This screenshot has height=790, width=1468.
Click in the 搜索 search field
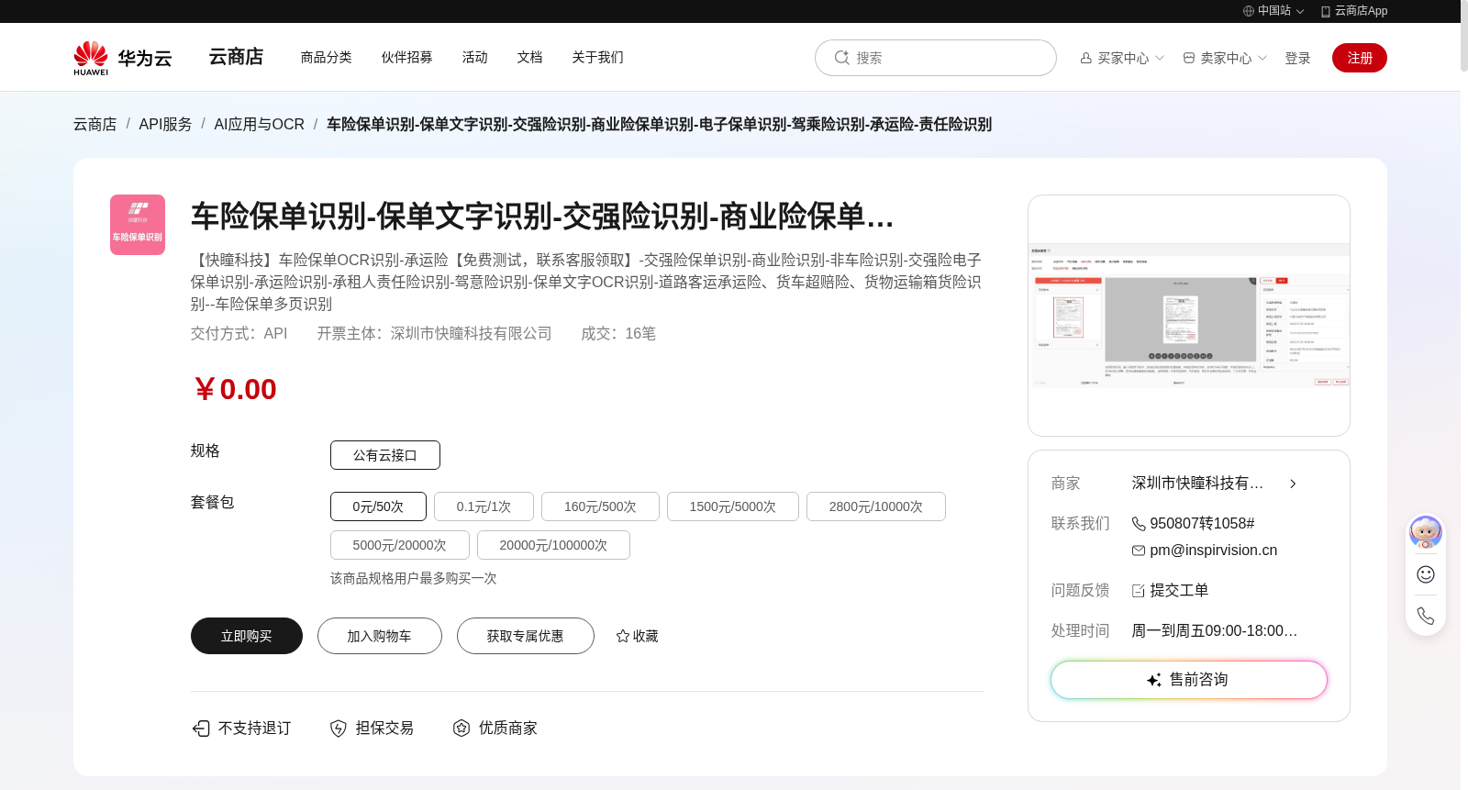(x=936, y=58)
